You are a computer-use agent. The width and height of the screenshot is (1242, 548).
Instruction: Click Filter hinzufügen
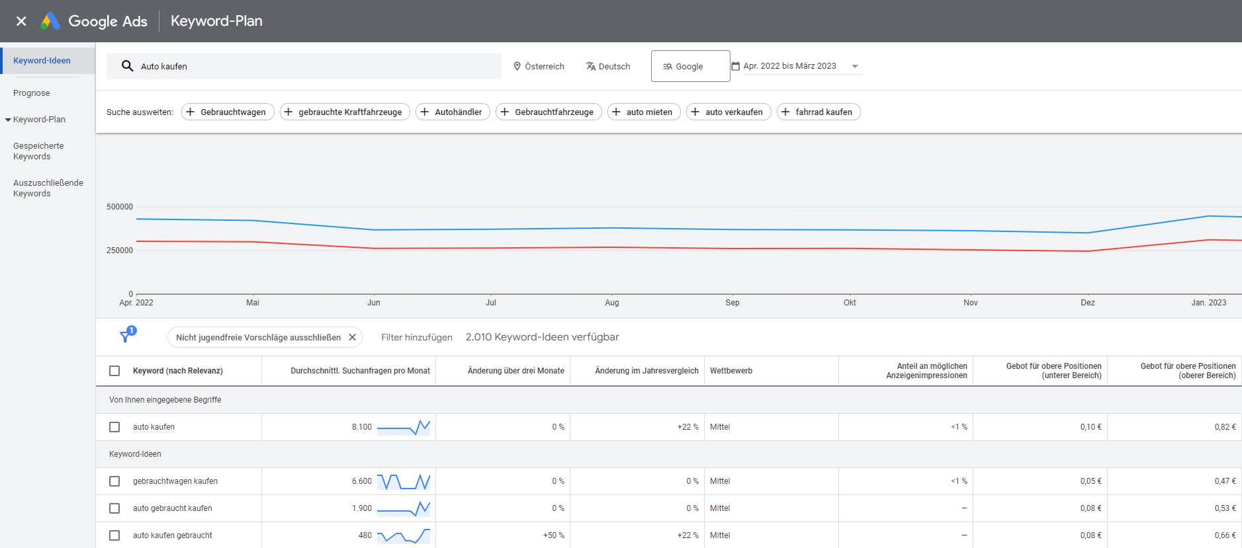[x=417, y=337]
